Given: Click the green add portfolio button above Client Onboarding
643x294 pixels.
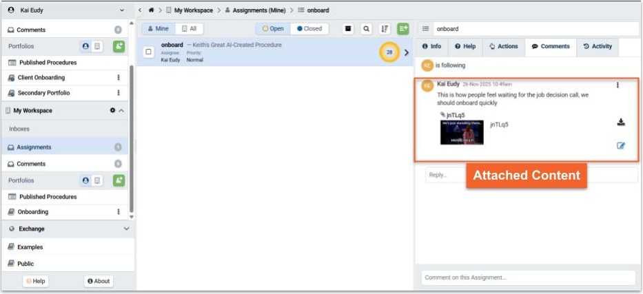Looking at the screenshot, I should [119, 46].
